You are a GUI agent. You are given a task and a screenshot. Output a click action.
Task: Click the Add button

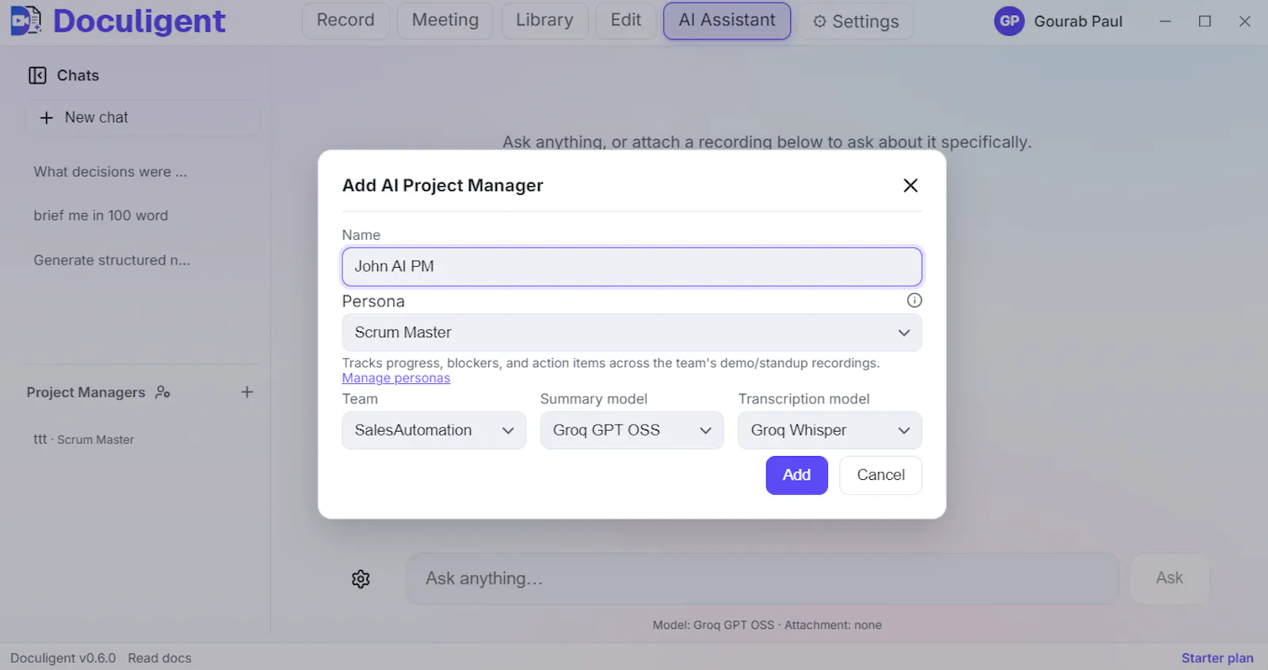[796, 475]
